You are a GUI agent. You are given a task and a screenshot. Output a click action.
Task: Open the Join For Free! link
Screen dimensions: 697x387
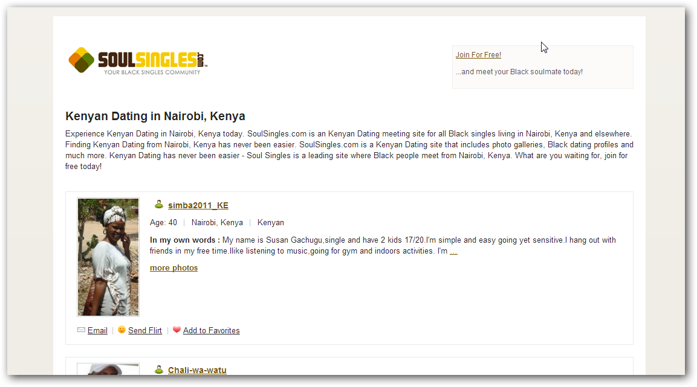point(478,54)
